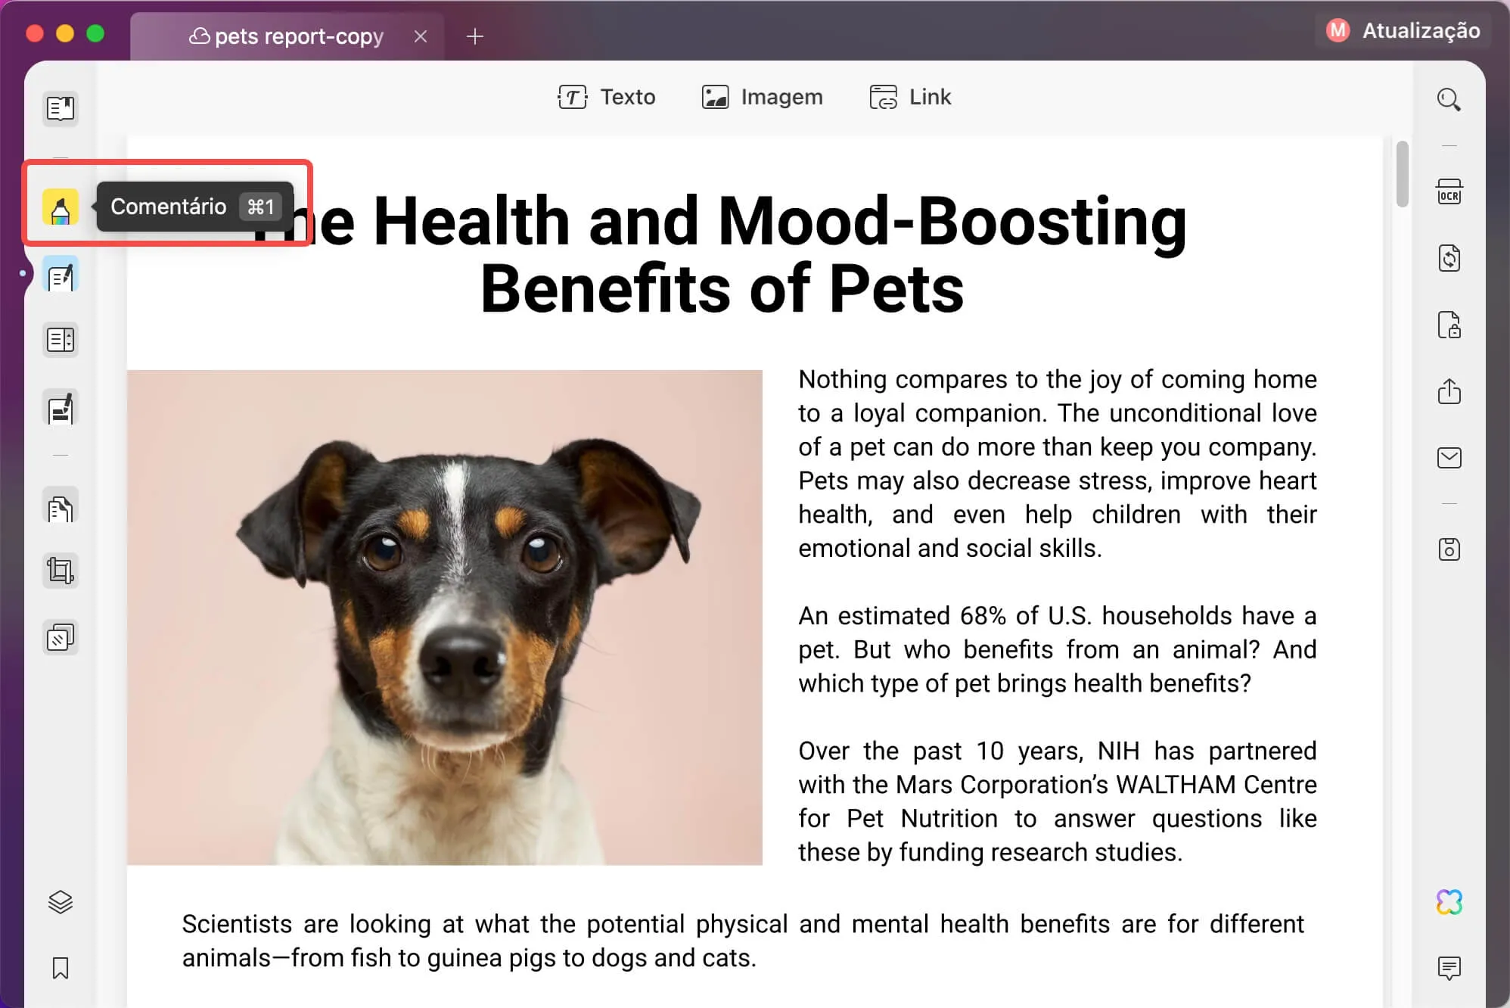The image size is (1510, 1008).
Task: Click the Link tool button
Action: (x=910, y=97)
